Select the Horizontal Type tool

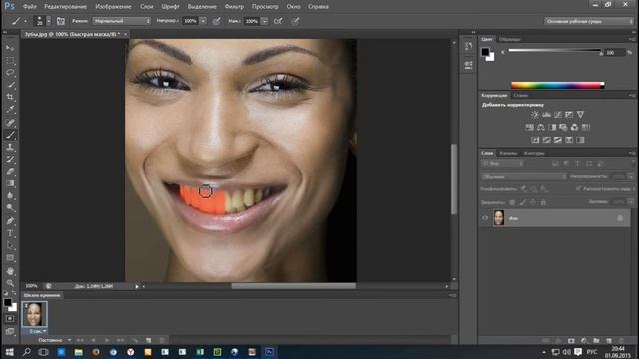(10, 233)
